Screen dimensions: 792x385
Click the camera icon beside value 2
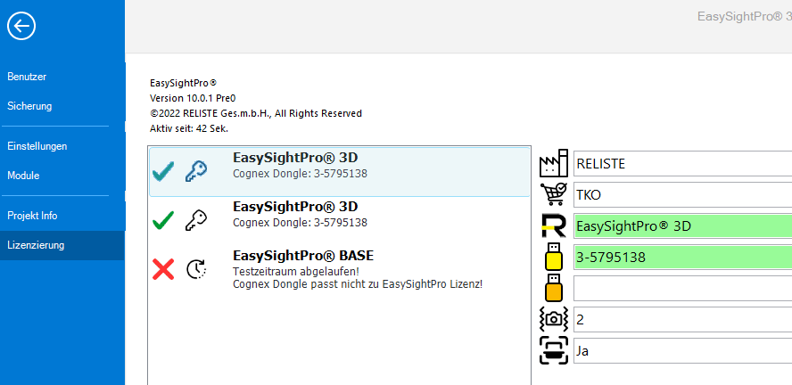point(554,319)
